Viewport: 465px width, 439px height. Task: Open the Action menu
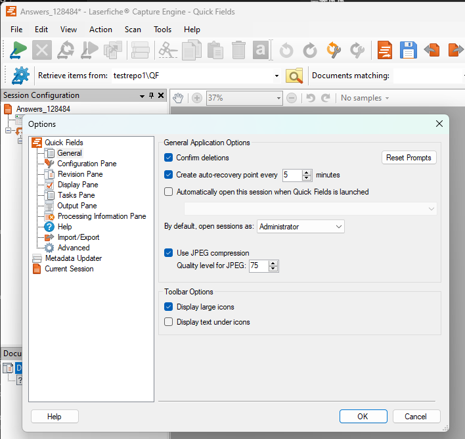tap(101, 30)
